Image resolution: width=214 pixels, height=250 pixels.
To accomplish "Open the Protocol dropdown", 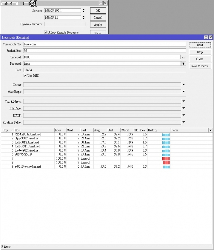I will tap(183, 64).
